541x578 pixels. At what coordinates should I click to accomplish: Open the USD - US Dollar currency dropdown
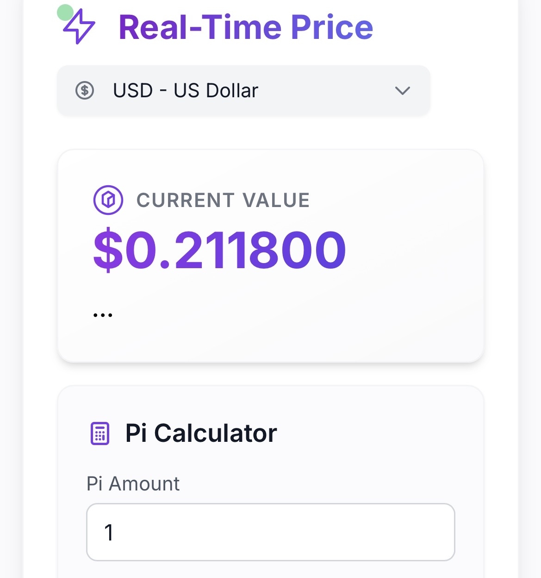(x=243, y=90)
